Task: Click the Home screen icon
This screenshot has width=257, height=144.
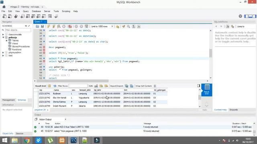Action: (4, 7)
